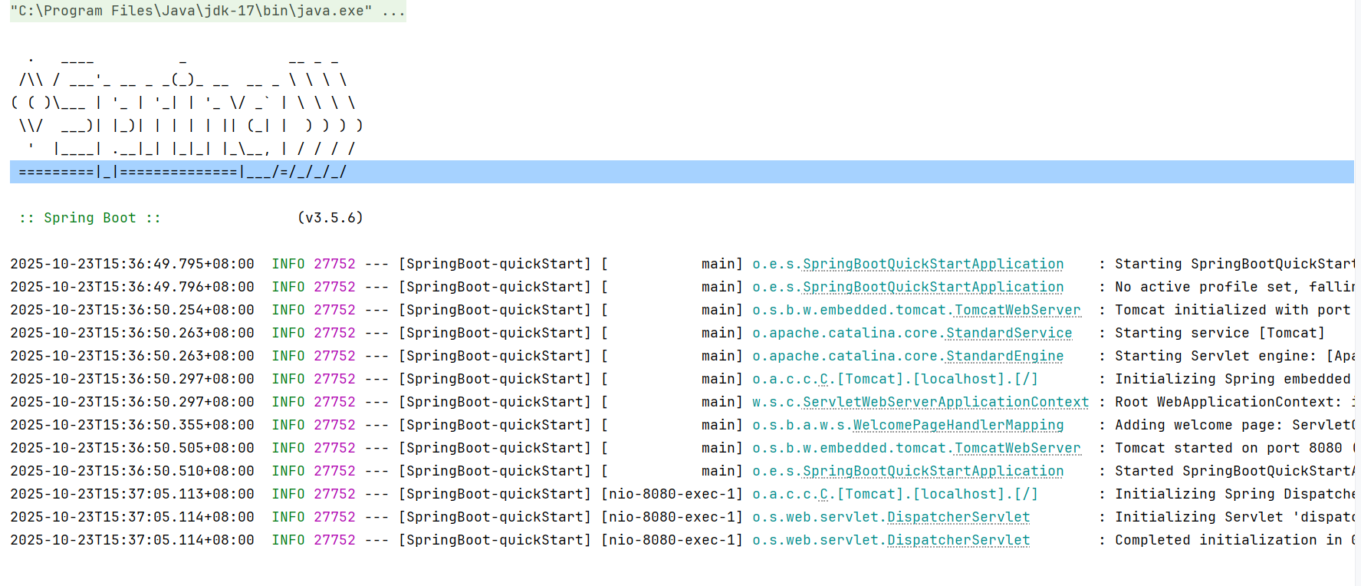Click the timestamp 2025-10-23T15:36:49.796+08:00

pyautogui.click(x=132, y=287)
